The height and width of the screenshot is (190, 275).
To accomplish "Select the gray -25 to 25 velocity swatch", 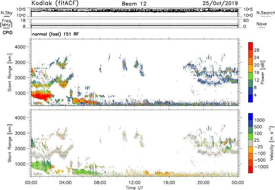I will (251, 143).
